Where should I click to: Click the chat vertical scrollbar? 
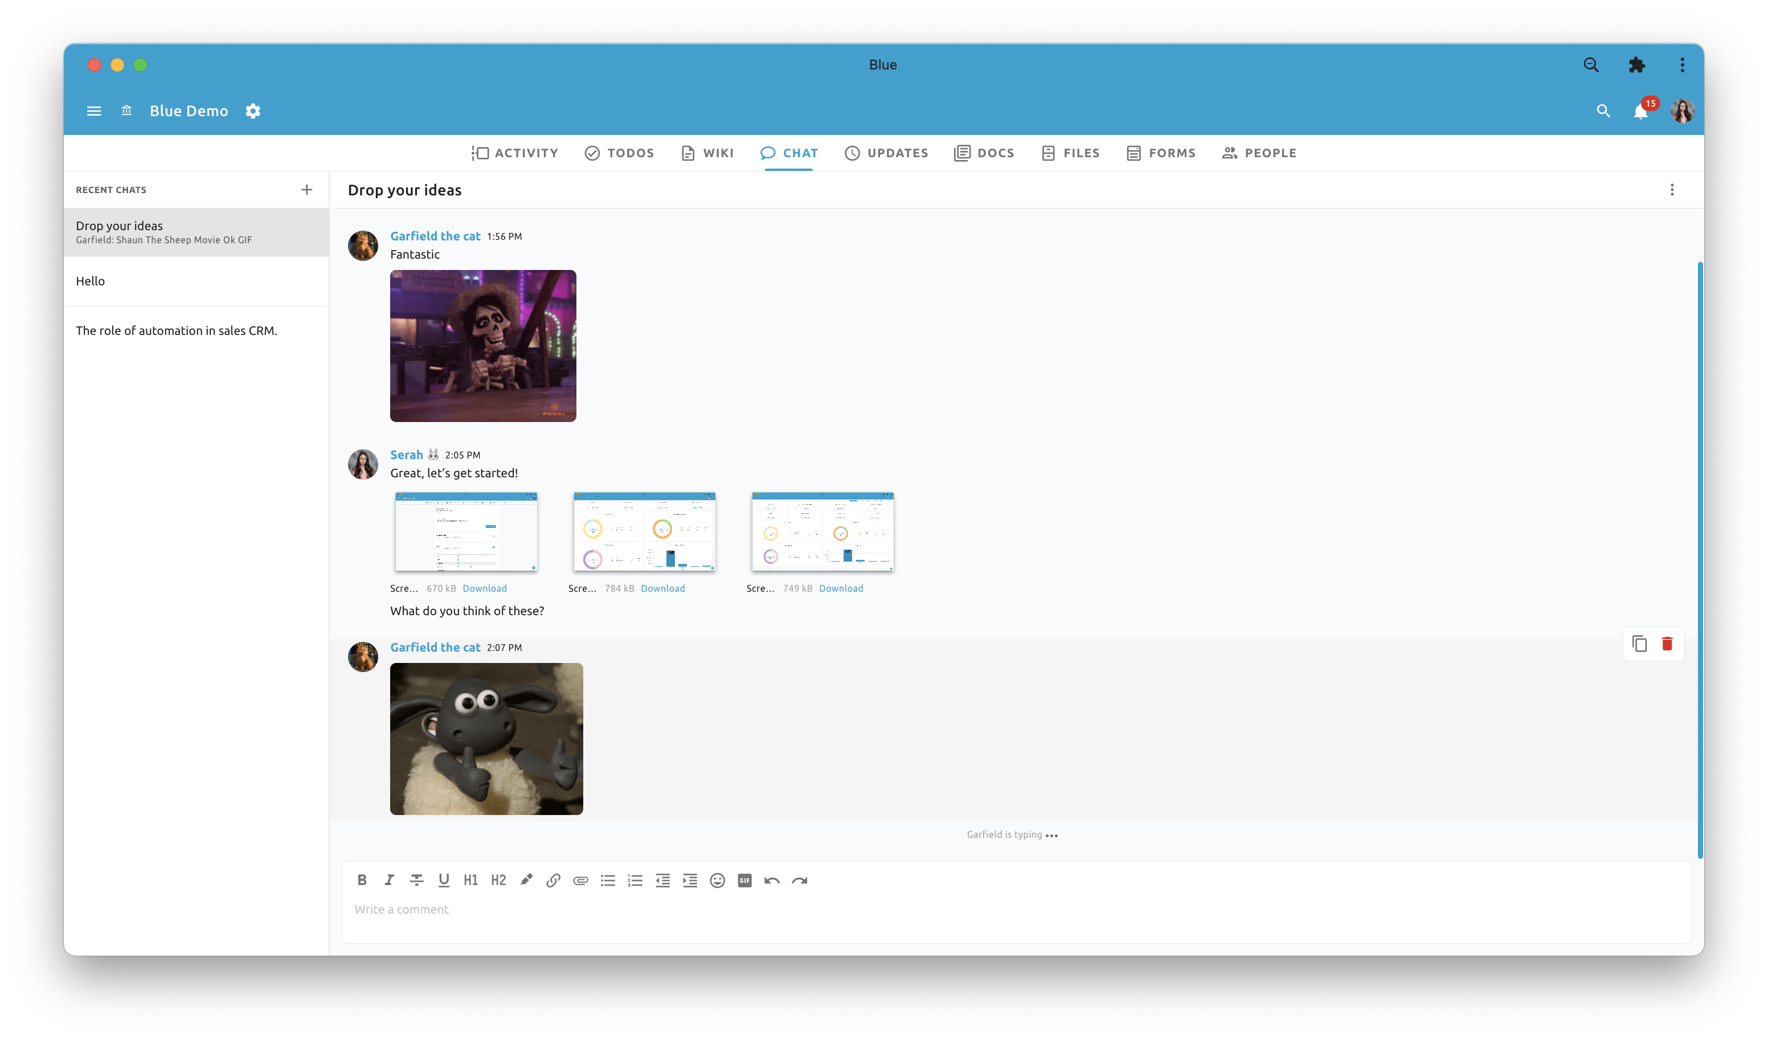pos(1700,559)
